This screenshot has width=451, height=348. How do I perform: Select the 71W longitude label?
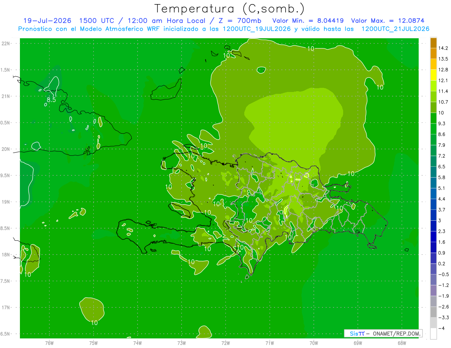269,343
